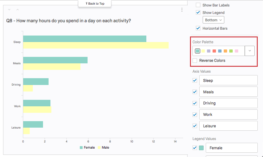Image resolution: width=263 pixels, height=157 pixels.
Task: Enable the Reverse Colors checkbox
Action: click(195, 61)
